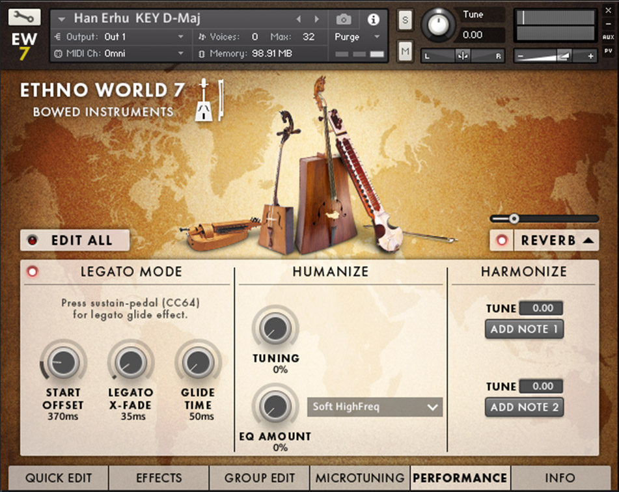This screenshot has width=619, height=492.
Task: Open the Group Edit tab
Action: pos(260,478)
